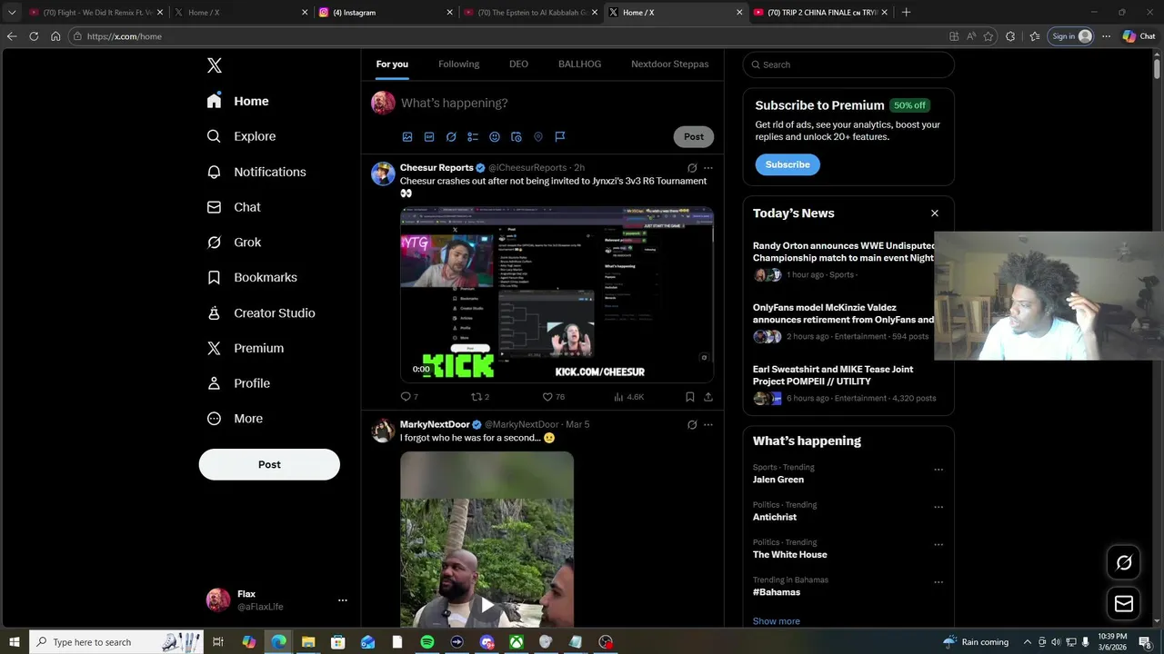The image size is (1164, 654).
Task: Open Profile in the sidebar
Action: 238,383
